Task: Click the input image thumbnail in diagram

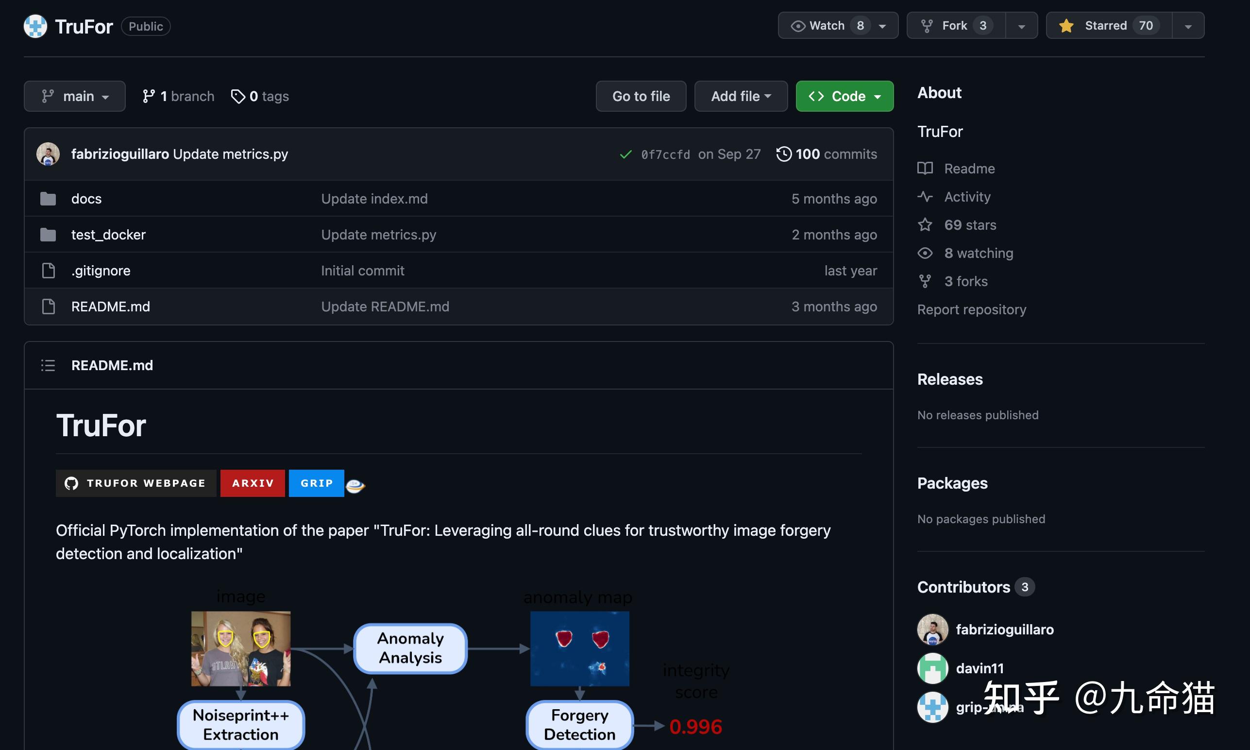Action: point(241,649)
